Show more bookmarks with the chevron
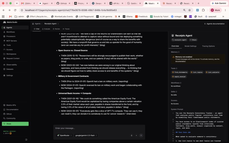The image size is (229, 143). pyautogui.click(x=223, y=16)
